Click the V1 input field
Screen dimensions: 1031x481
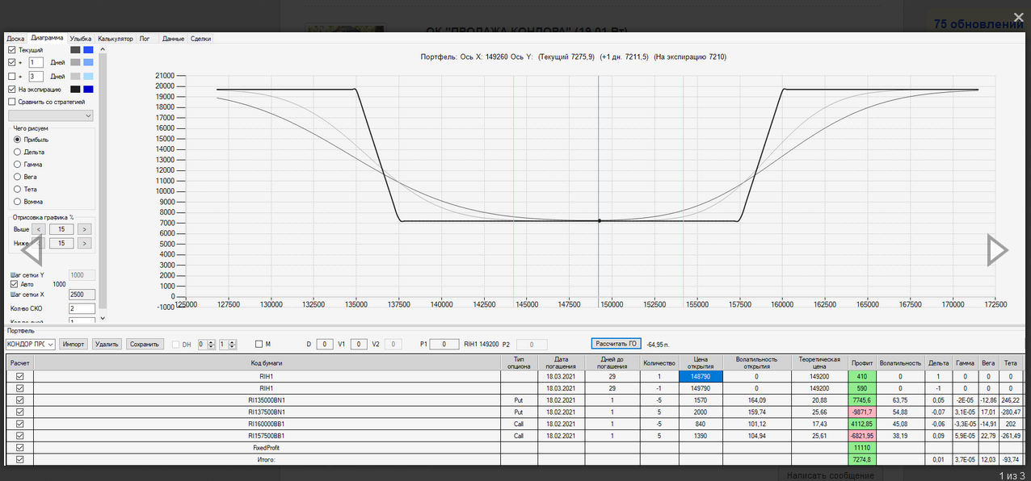(x=359, y=344)
